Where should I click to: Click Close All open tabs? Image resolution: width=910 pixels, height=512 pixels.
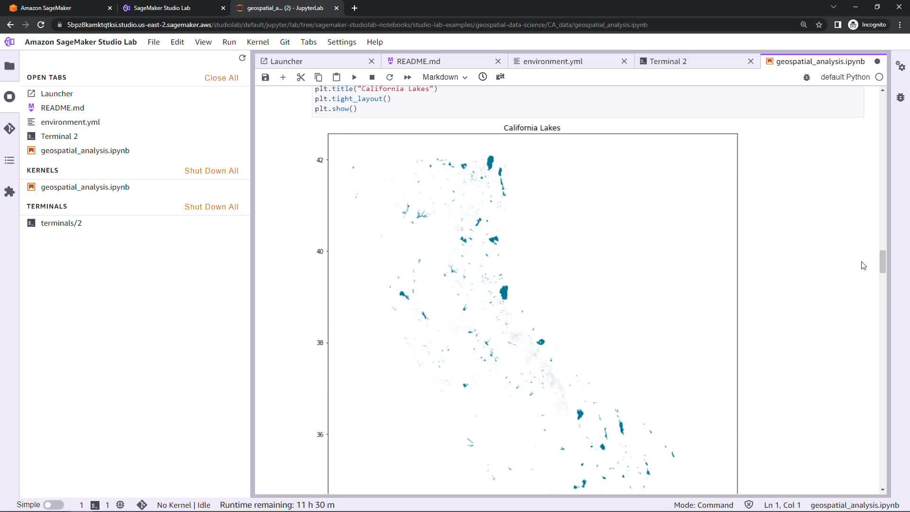coord(221,78)
